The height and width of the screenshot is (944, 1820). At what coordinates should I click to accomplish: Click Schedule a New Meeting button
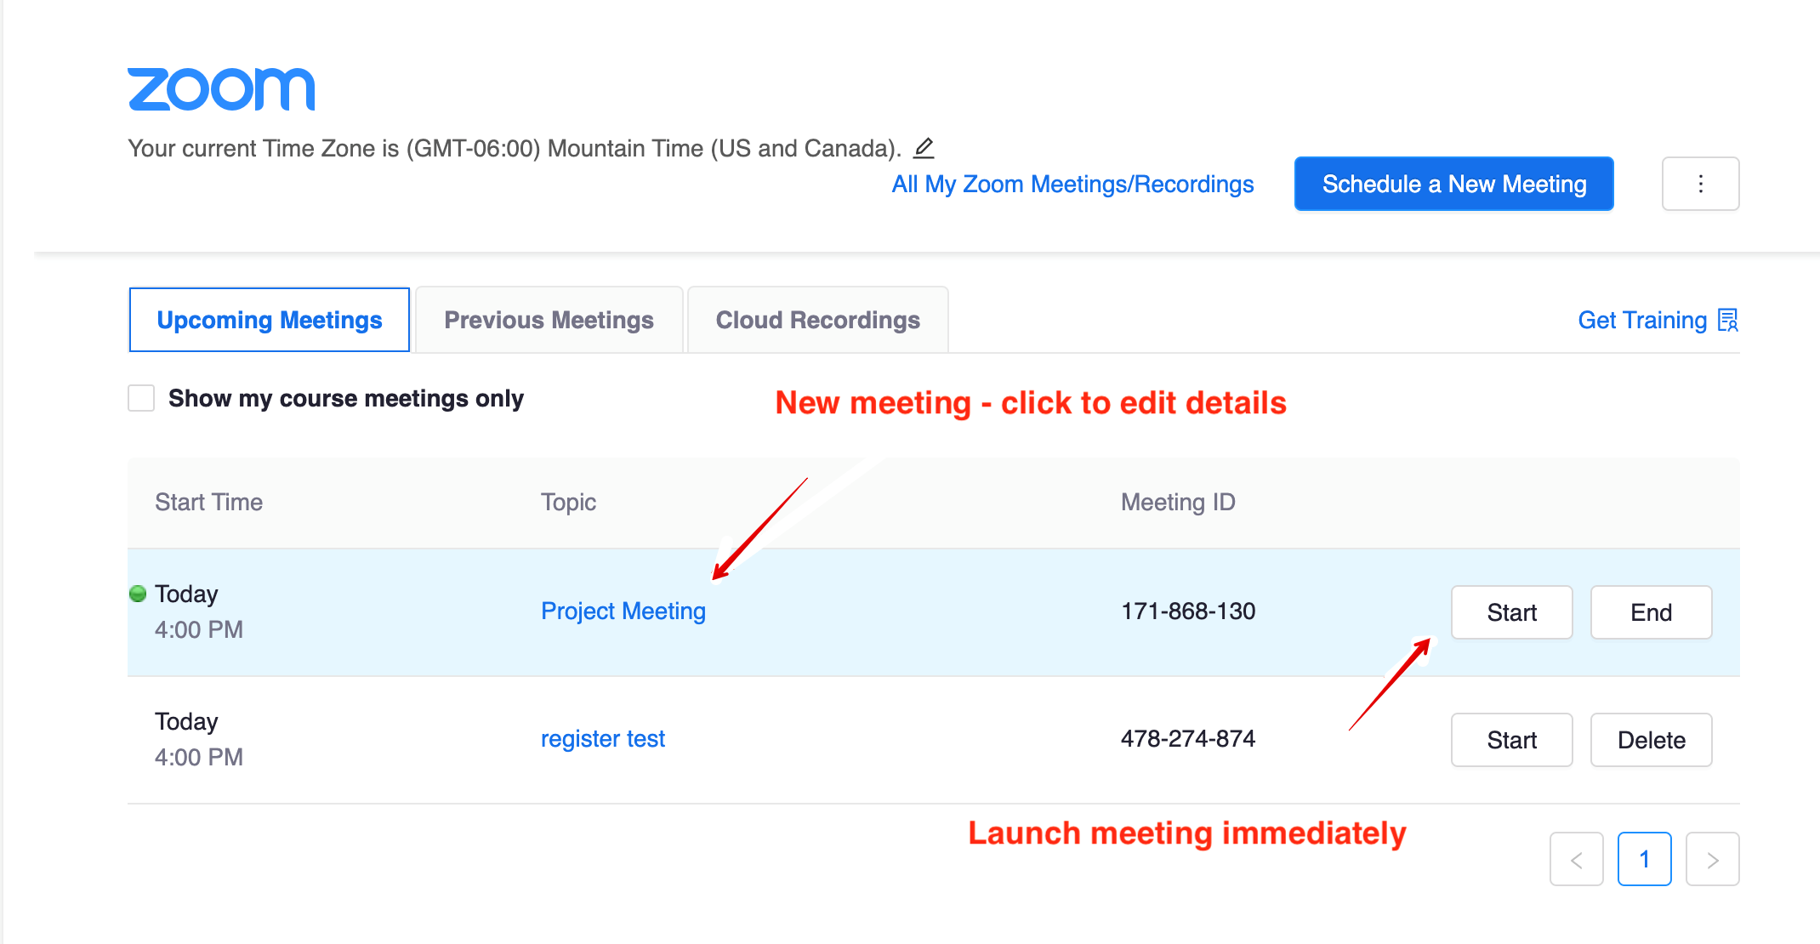click(x=1453, y=184)
